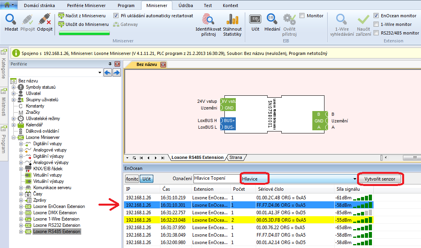Screen dimensions: 421x248
Task: Toggle automatic restart on save checkbox
Action: click(x=116, y=16)
